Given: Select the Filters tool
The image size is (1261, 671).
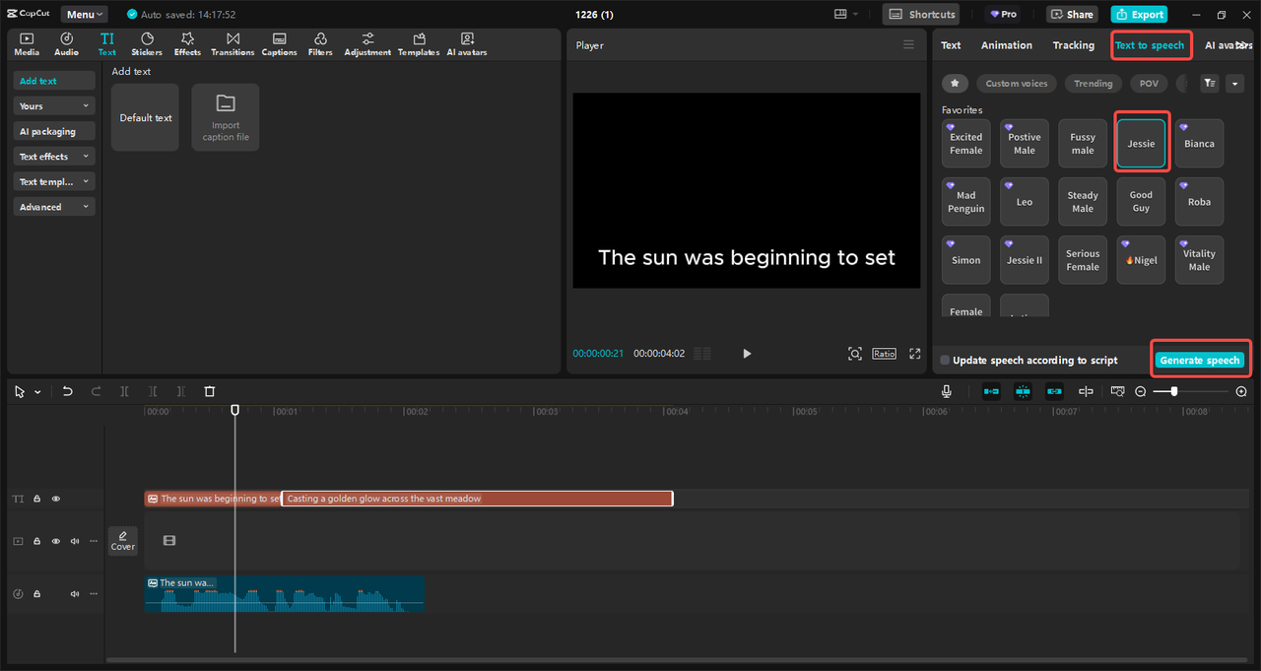Looking at the screenshot, I should point(320,44).
